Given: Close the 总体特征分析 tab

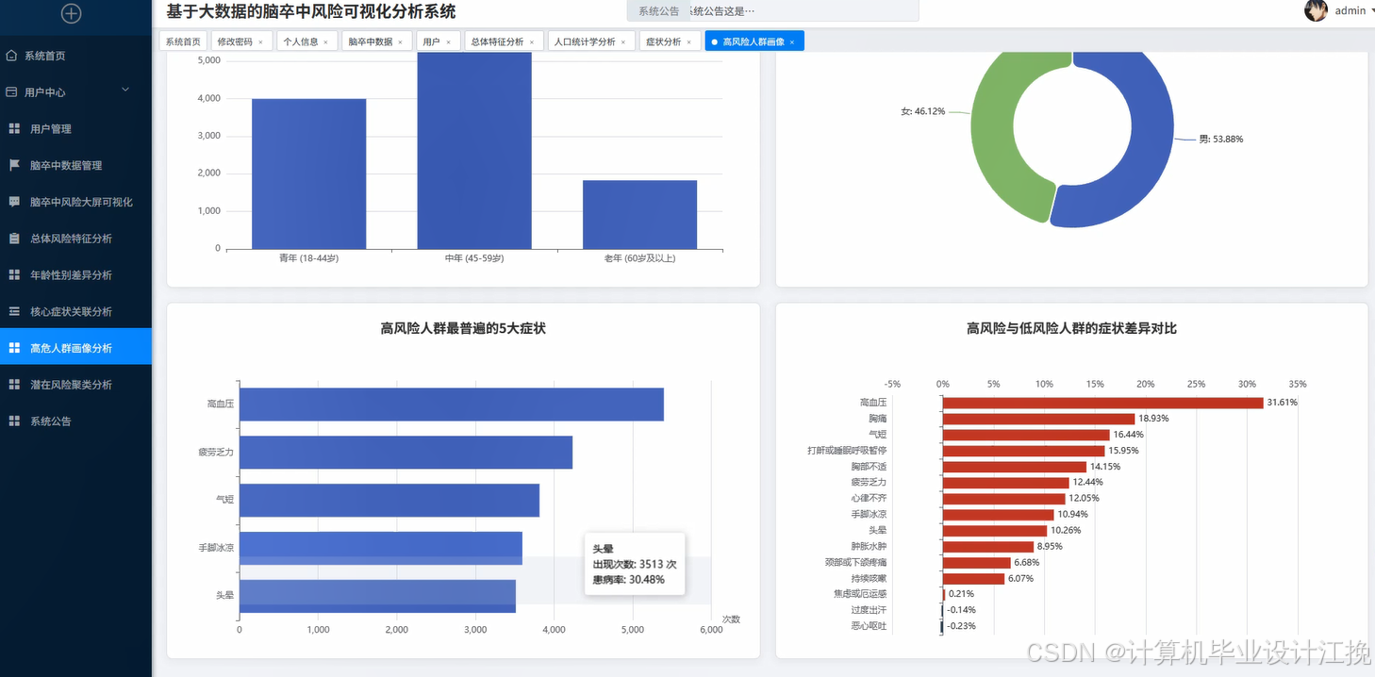Looking at the screenshot, I should (531, 42).
